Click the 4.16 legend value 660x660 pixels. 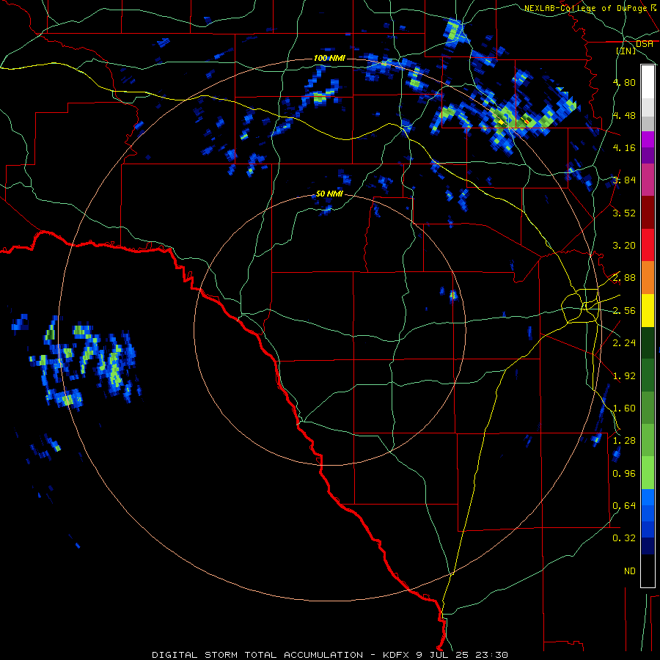click(x=624, y=147)
